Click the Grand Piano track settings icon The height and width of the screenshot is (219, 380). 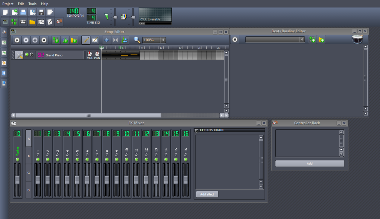(x=19, y=55)
